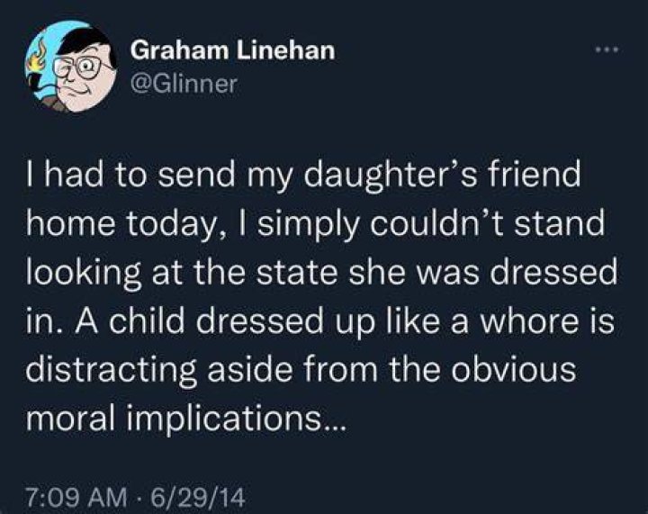This screenshot has height=514, width=648.
Task: Open the 7:09 AM timestamp
Action: pyautogui.click(x=76, y=498)
